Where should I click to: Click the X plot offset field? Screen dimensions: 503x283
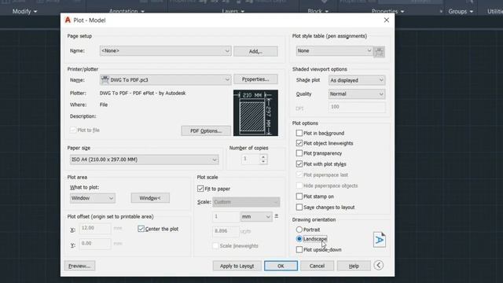coord(95,228)
